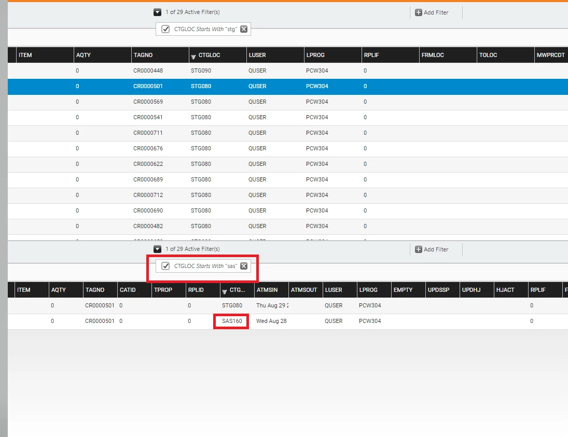This screenshot has width=568, height=437.
Task: Click Add Filter in the upper panel
Action: [432, 12]
